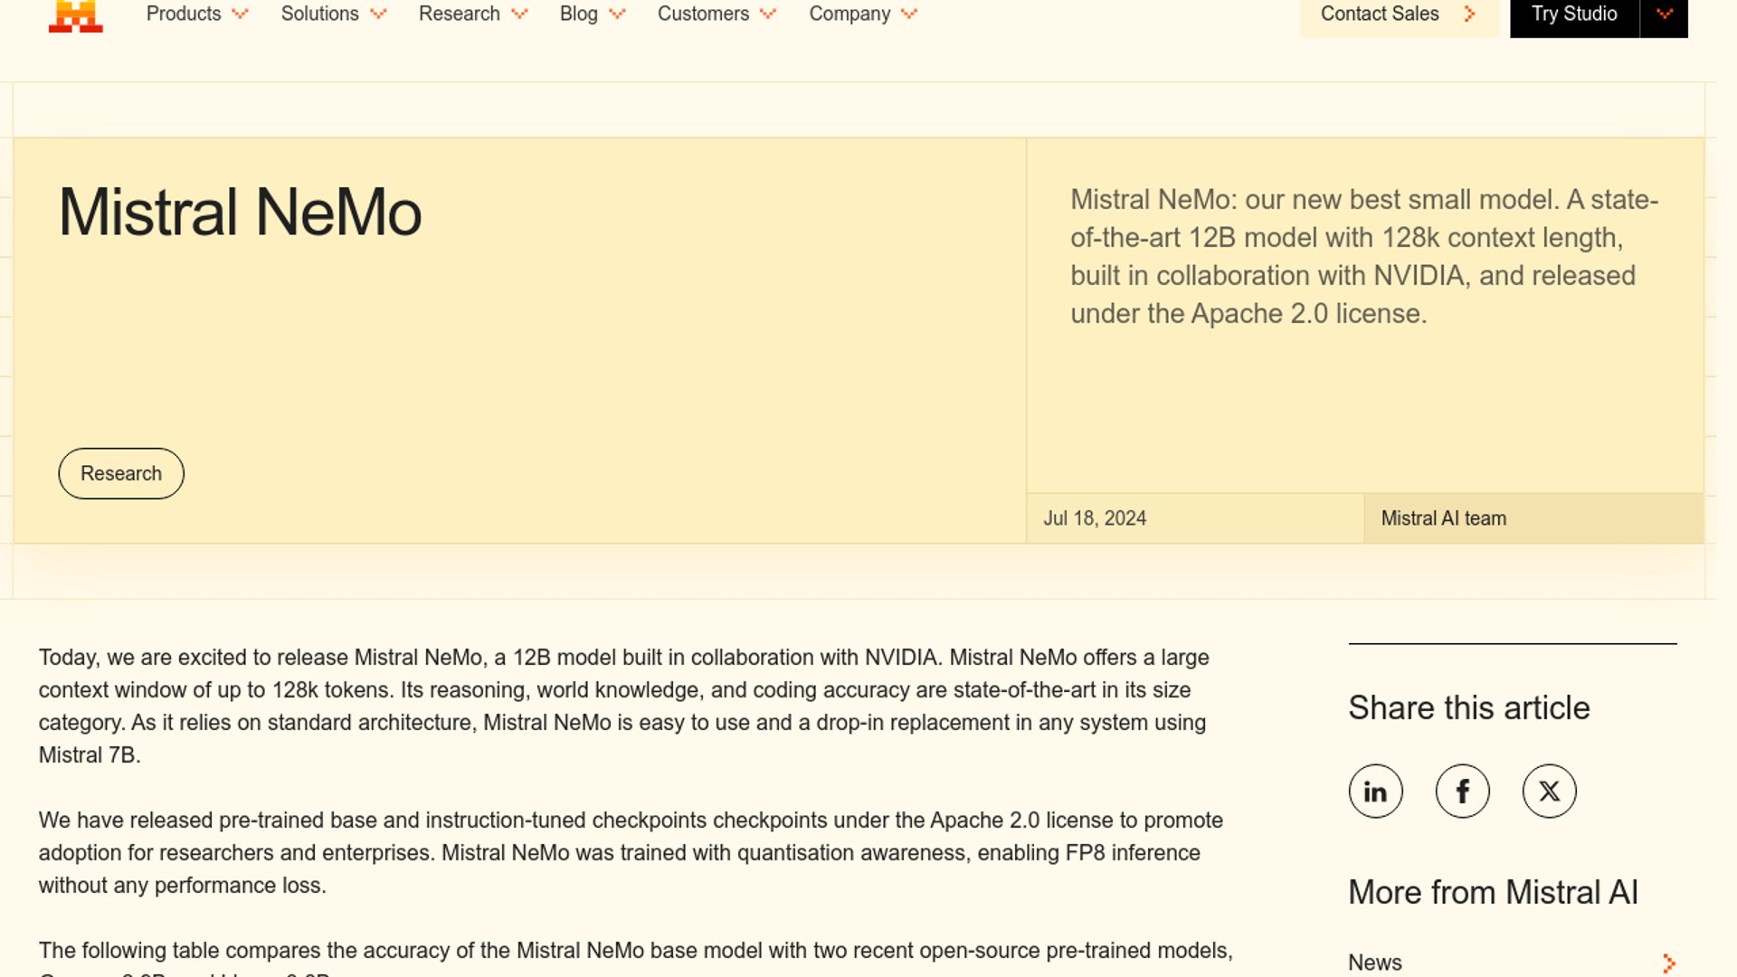The height and width of the screenshot is (977, 1737).
Task: Click the Mistral AI logo
Action: (75, 16)
